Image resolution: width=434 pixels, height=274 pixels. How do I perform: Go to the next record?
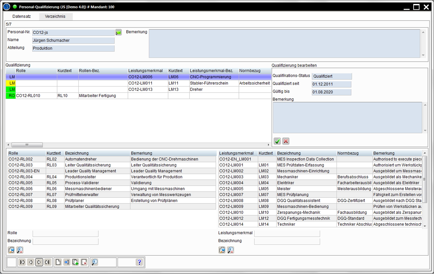(39, 262)
